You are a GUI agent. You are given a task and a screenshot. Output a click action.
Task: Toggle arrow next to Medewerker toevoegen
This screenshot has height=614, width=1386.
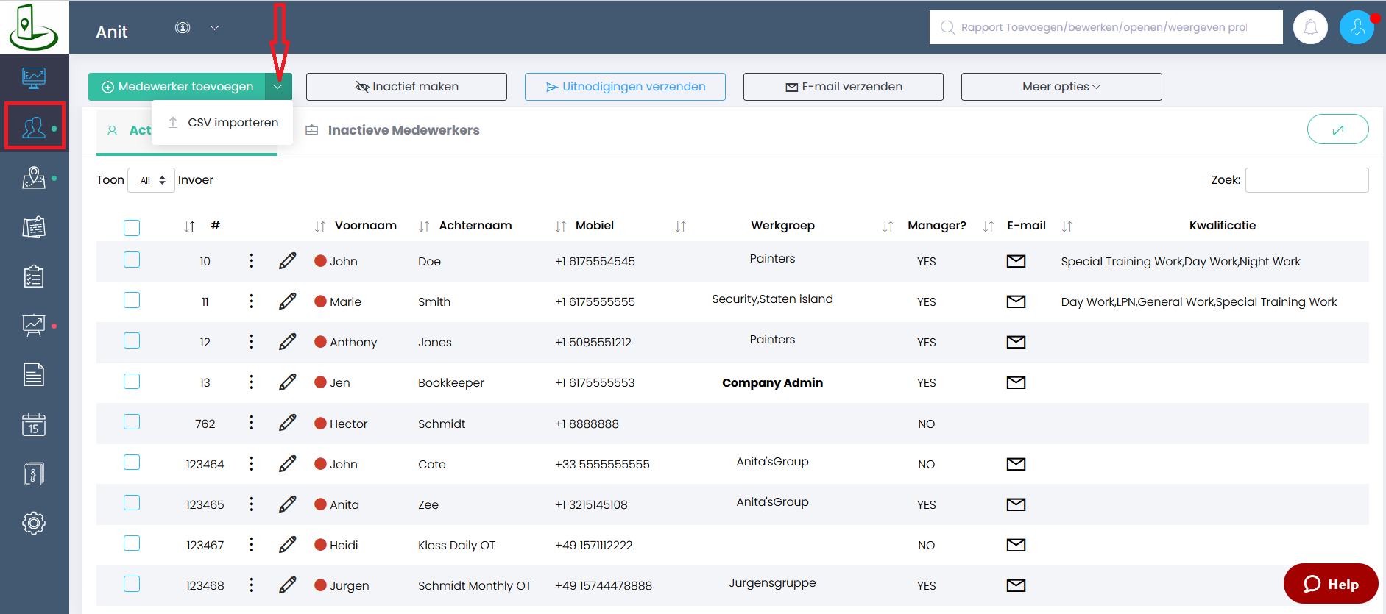pyautogui.click(x=277, y=87)
